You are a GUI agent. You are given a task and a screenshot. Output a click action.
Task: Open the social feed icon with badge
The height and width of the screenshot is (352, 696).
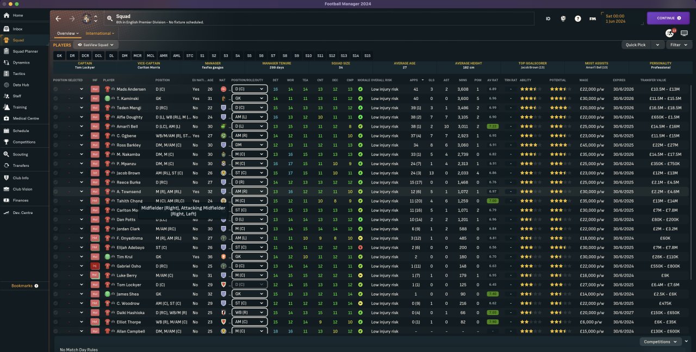[x=670, y=33]
